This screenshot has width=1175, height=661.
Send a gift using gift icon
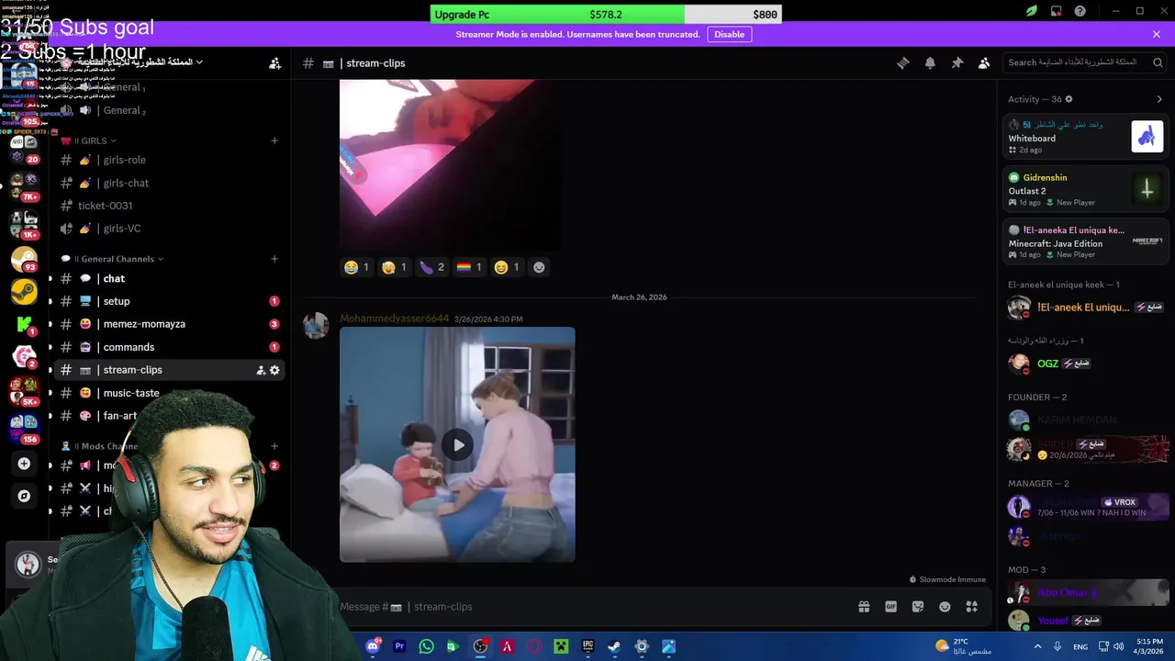click(x=864, y=607)
